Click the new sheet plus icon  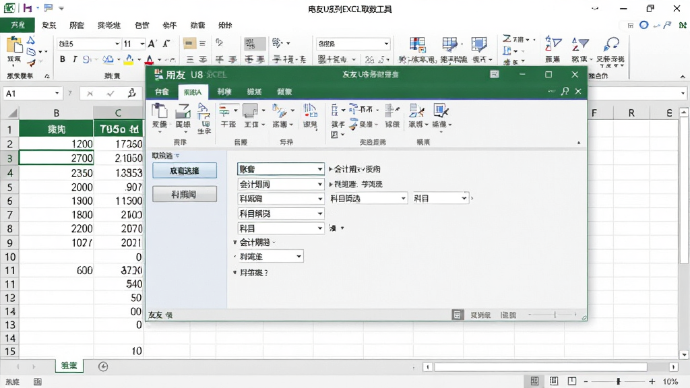click(103, 366)
